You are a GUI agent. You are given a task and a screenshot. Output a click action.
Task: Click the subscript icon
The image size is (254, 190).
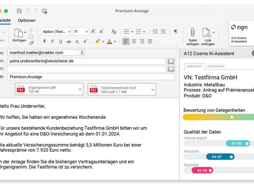point(77,41)
